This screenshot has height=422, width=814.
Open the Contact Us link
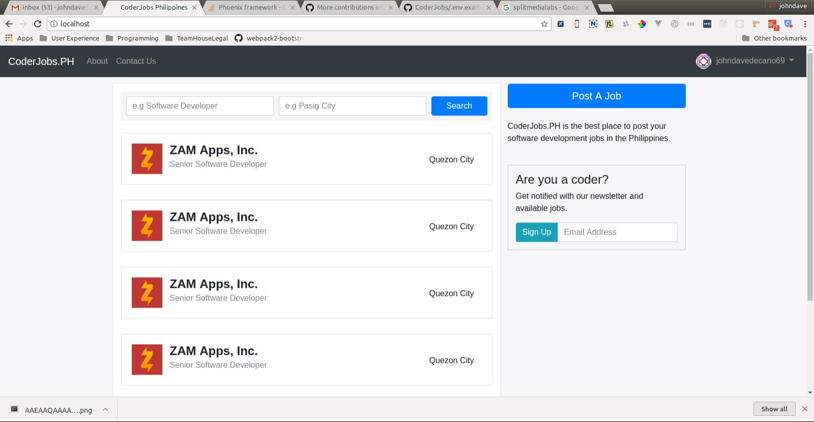coord(136,61)
